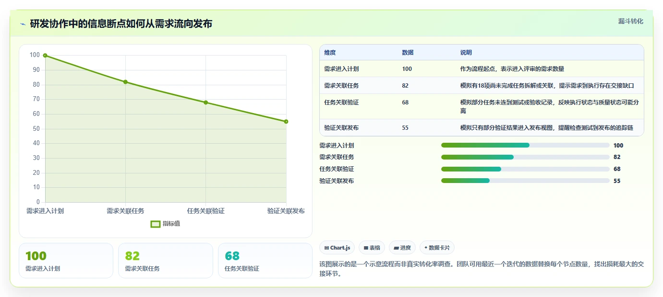Screen dimensions: 663x297
Task: Click the table value 100
Action: point(407,69)
